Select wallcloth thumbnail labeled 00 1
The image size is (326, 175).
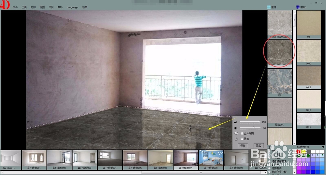pyautogui.click(x=309, y=78)
